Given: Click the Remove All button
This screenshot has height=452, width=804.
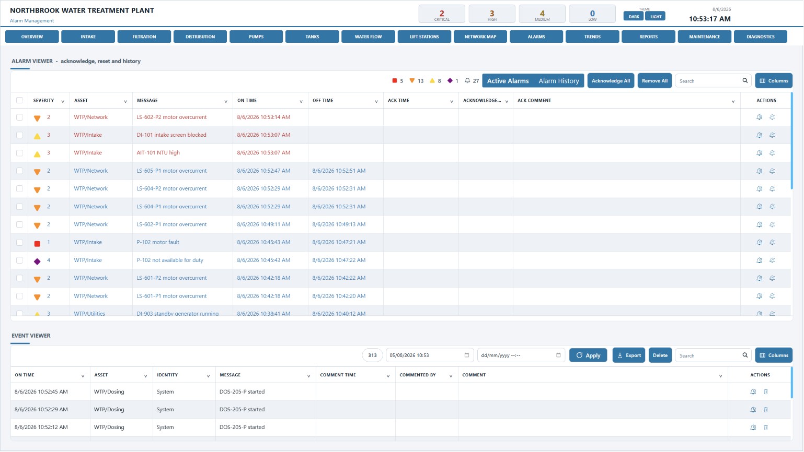Looking at the screenshot, I should click(x=654, y=81).
